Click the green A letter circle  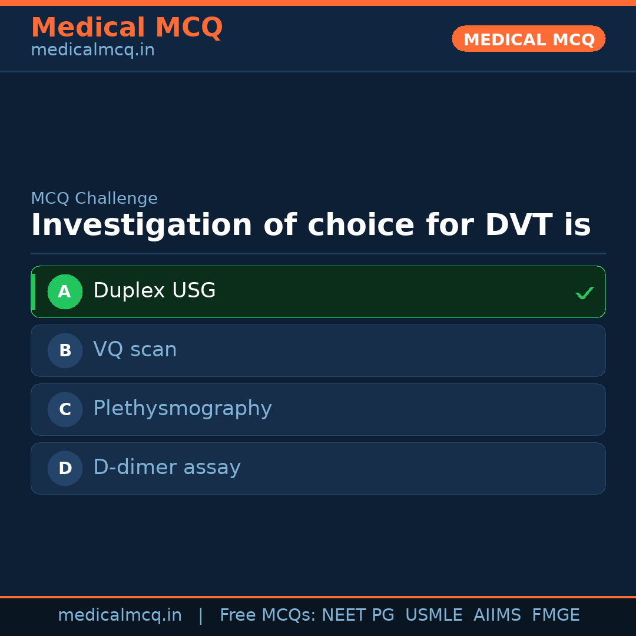[x=65, y=291]
